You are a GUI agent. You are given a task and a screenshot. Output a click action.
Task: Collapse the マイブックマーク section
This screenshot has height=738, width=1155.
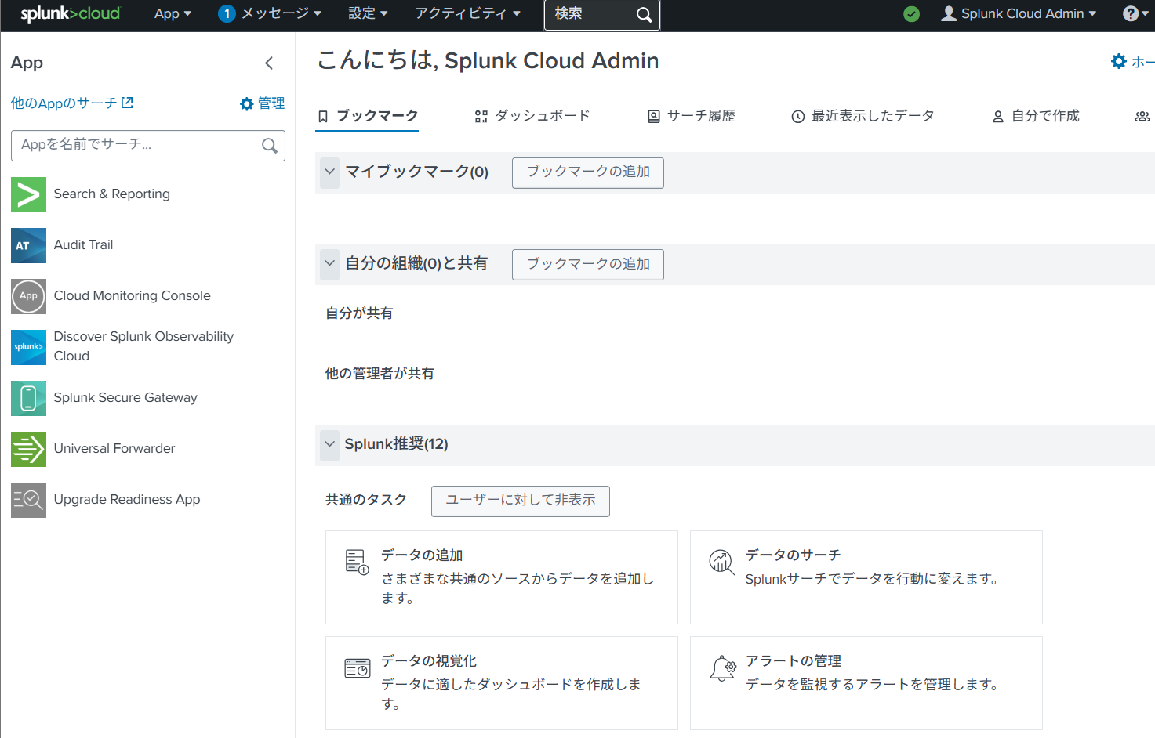click(x=329, y=172)
